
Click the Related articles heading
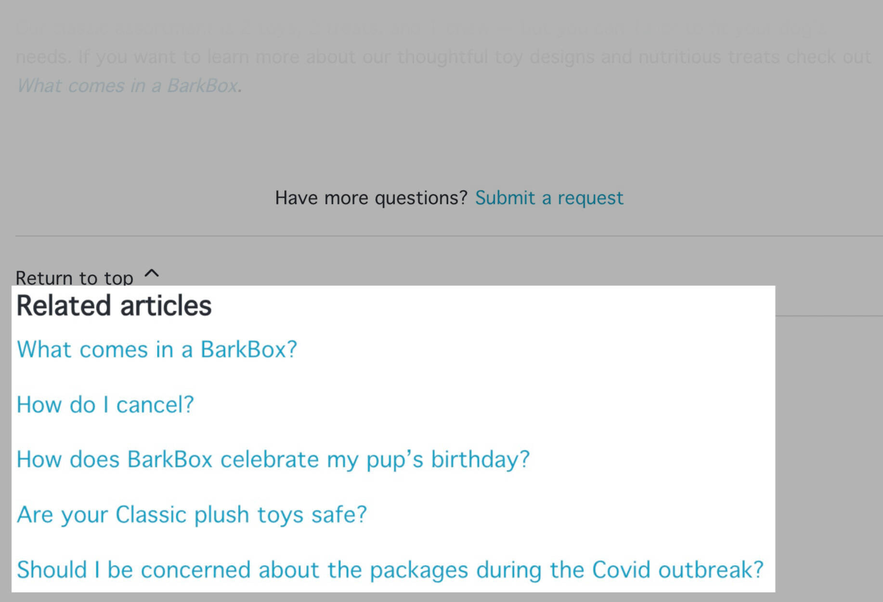(x=114, y=306)
